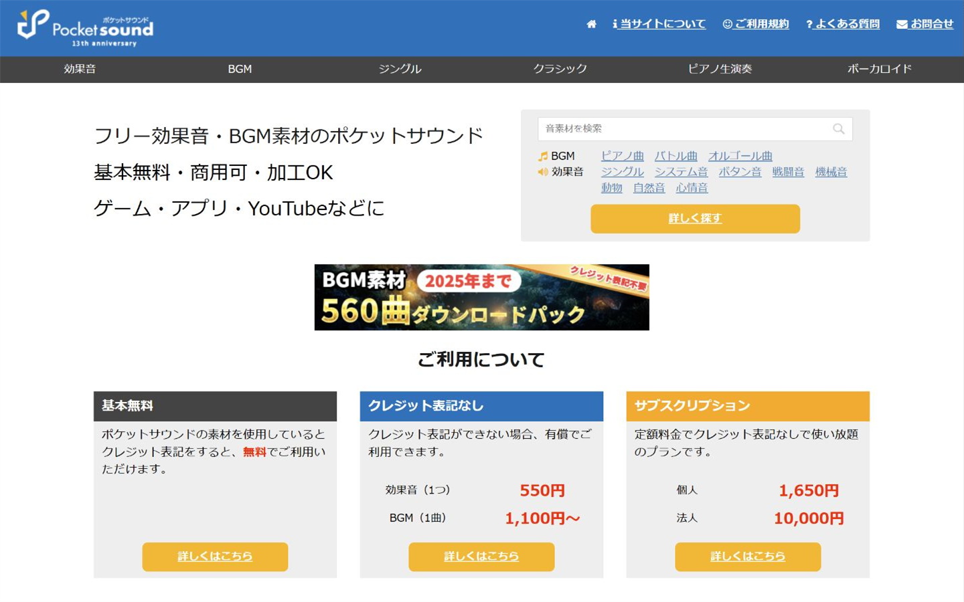
Task: Select ボーカロイド in the navigation bar
Action: [880, 69]
